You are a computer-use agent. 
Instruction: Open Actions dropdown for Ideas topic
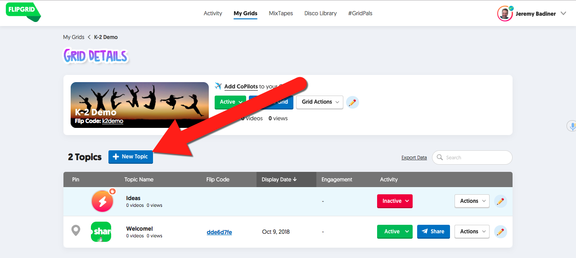(x=472, y=201)
